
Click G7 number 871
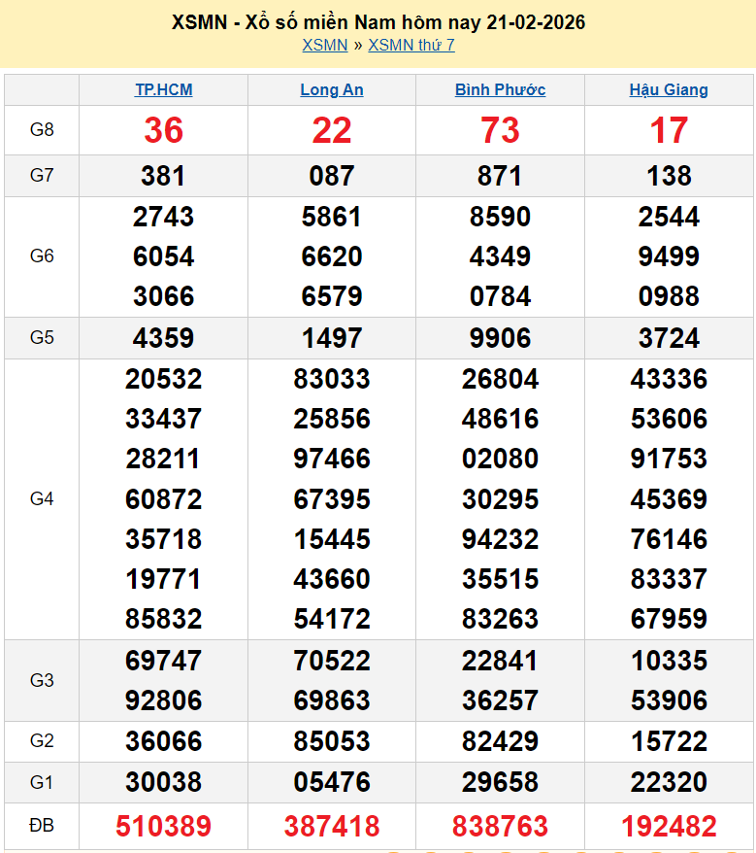click(500, 176)
